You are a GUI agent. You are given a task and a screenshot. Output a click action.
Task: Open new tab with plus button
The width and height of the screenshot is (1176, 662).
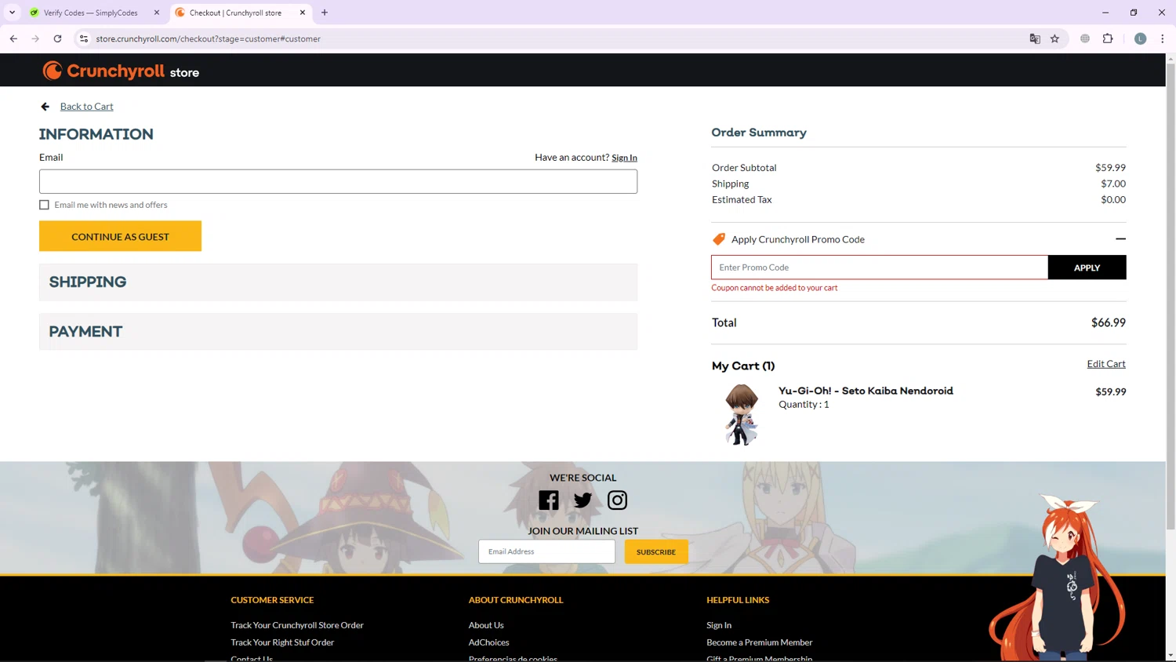pyautogui.click(x=325, y=13)
